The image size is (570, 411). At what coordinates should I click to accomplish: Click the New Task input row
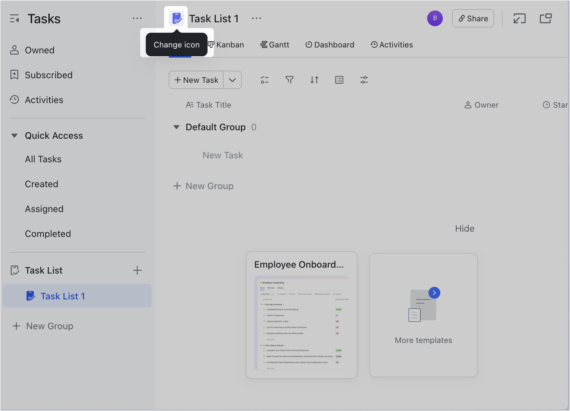click(223, 155)
